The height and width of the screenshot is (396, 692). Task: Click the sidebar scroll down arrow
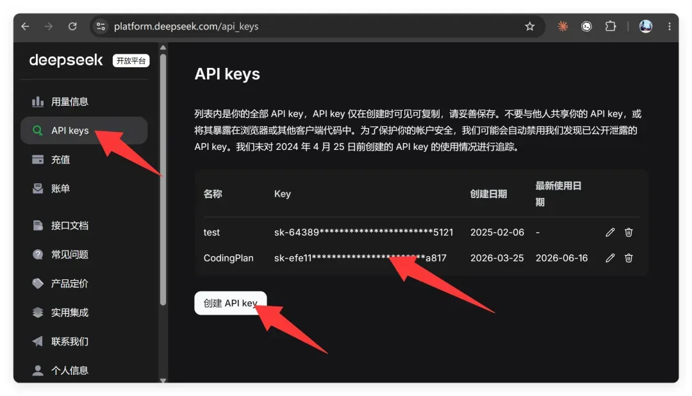coord(163,380)
